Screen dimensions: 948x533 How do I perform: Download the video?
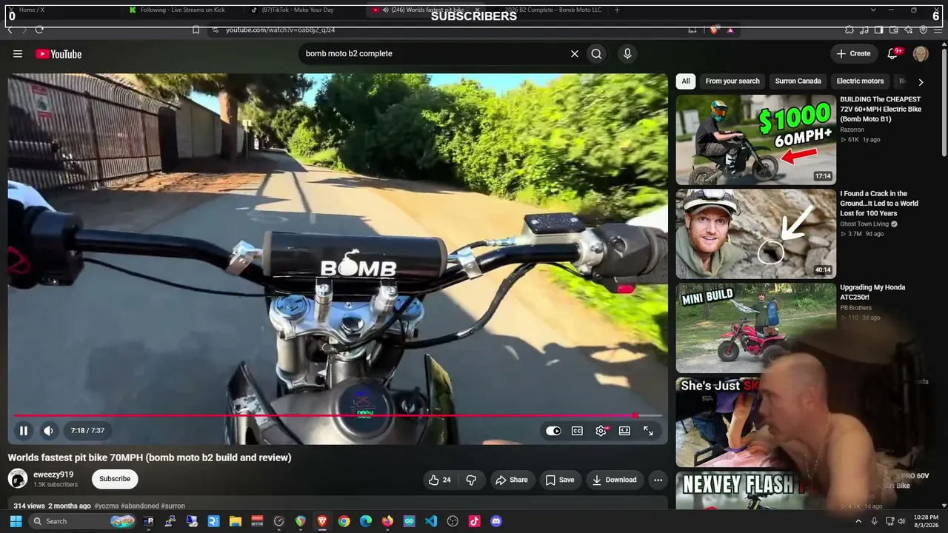614,480
